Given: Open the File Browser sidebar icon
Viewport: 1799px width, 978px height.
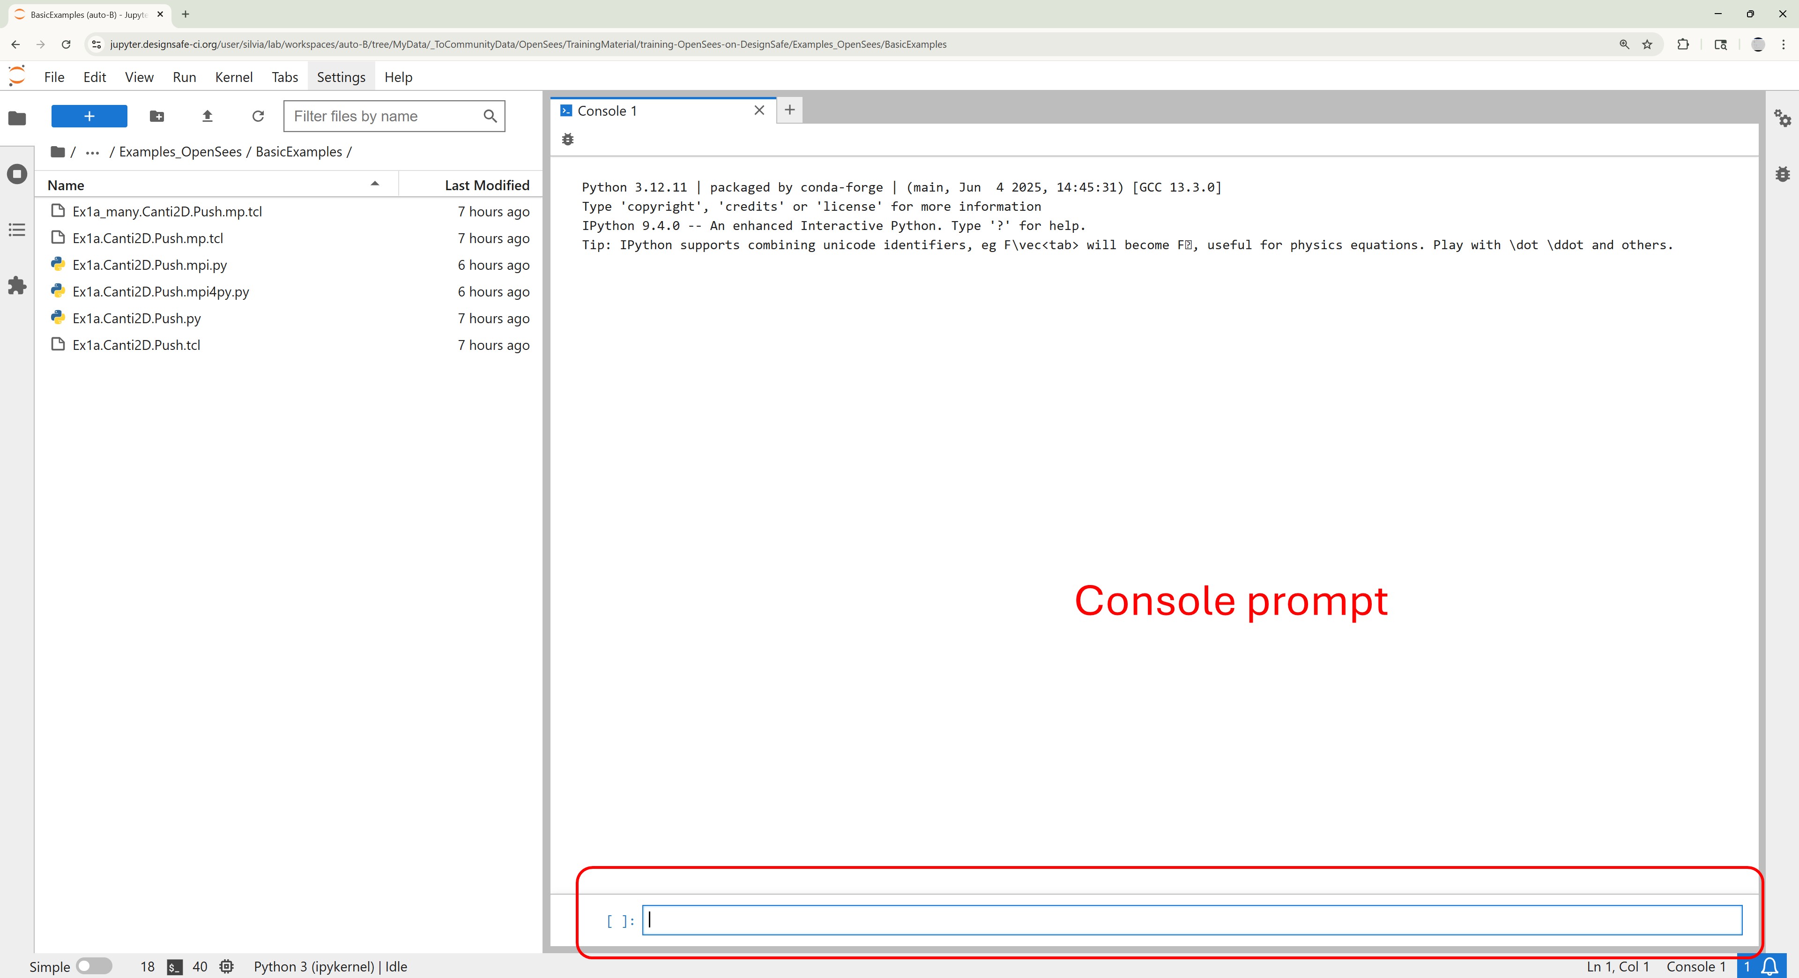Looking at the screenshot, I should click(17, 118).
